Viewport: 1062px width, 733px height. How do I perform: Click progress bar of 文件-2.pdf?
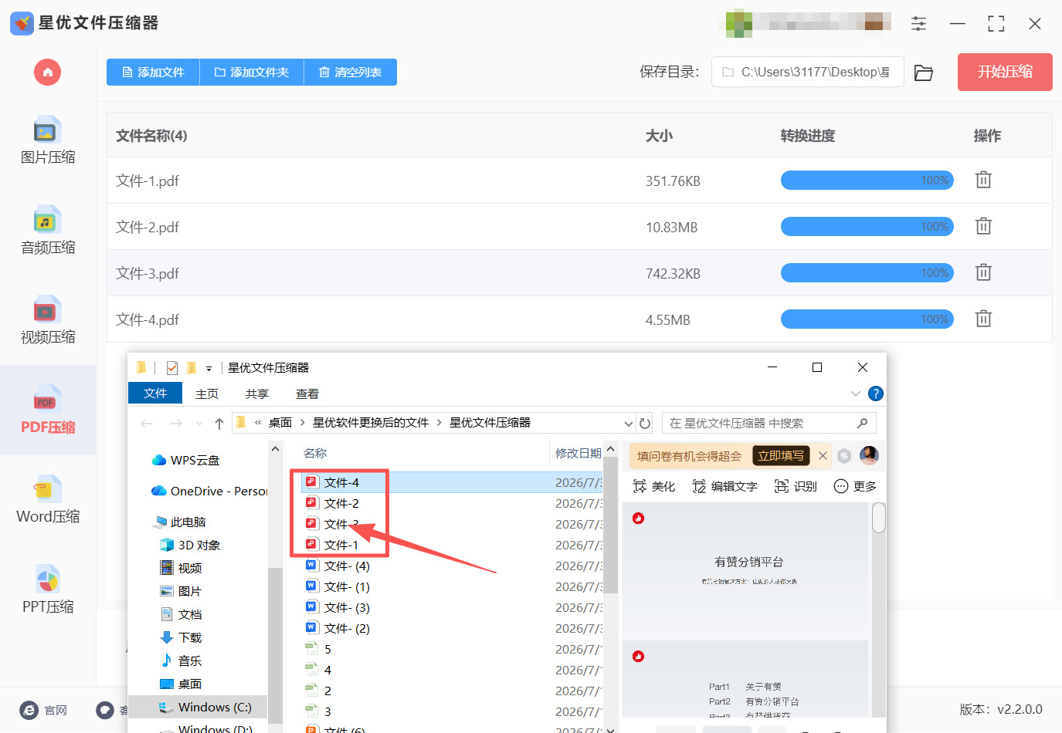(867, 226)
